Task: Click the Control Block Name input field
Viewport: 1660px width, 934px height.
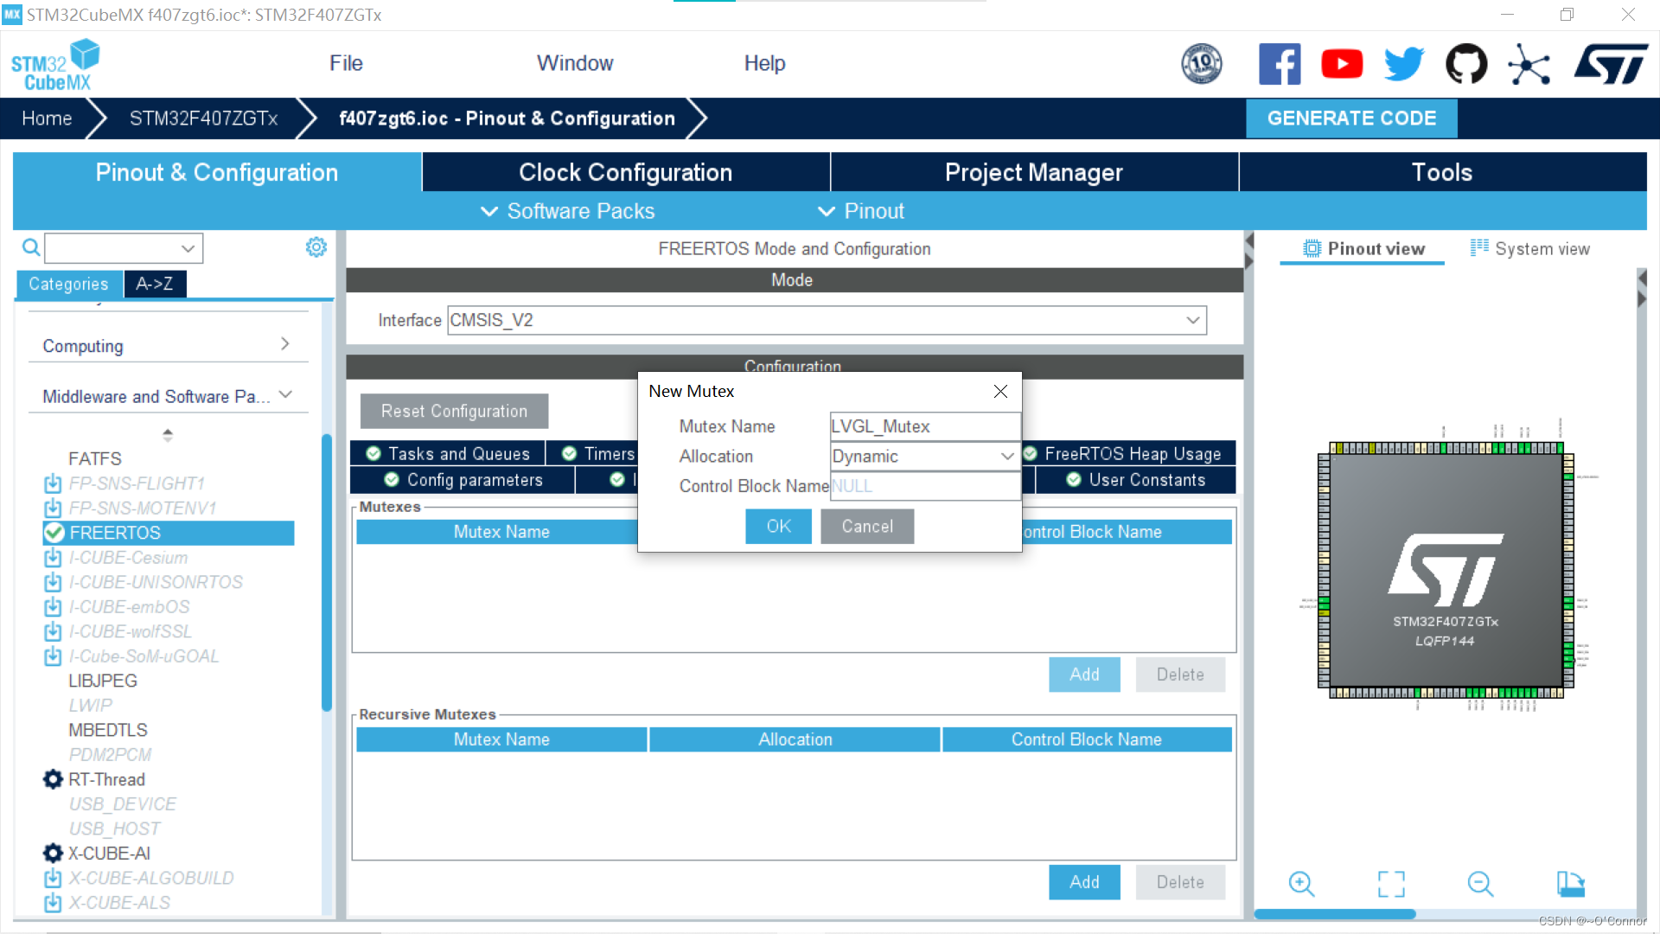Action: coord(924,486)
